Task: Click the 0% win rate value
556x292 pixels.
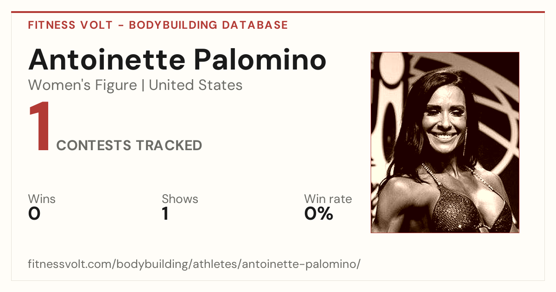Action: (319, 214)
